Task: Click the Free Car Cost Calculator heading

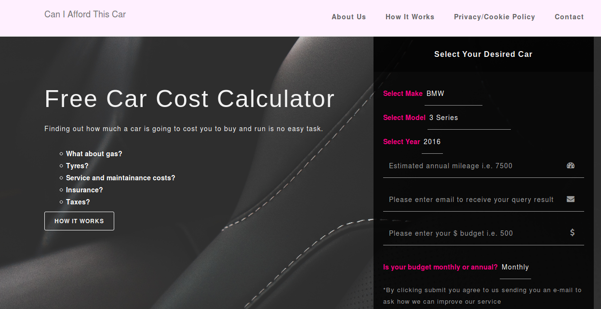Action: [x=189, y=99]
